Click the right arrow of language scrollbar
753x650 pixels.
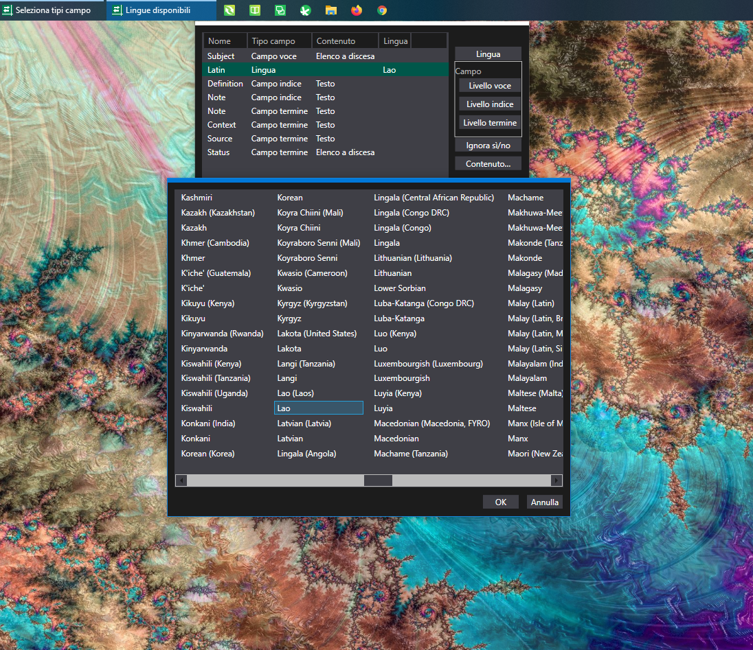click(556, 480)
